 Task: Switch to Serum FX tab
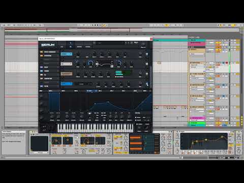pyautogui.click(x=71, y=47)
